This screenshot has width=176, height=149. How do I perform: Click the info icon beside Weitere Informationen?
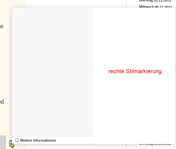pos(17,140)
